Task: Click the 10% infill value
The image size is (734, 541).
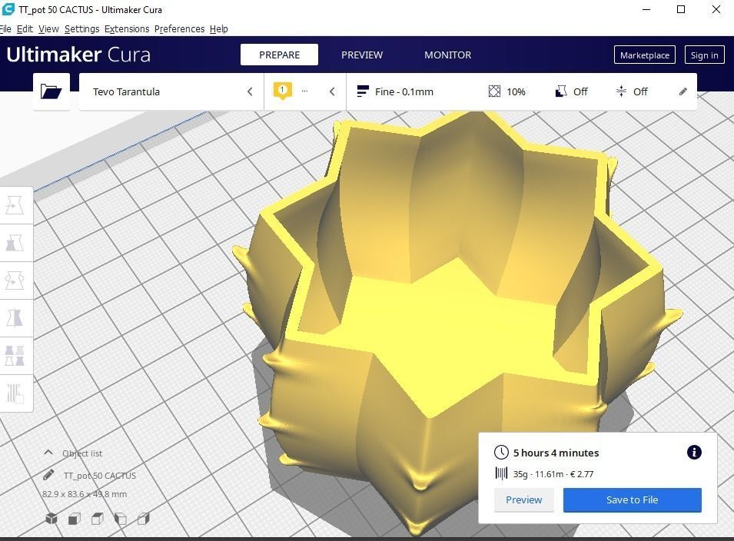Action: pos(516,91)
